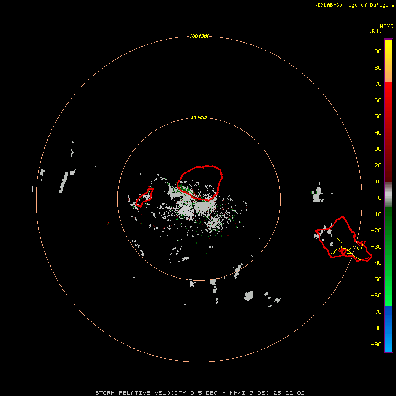
Task: Click the -30 scale value
Action: pos(376,247)
